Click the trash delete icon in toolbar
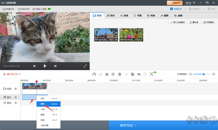 pos(120,74)
